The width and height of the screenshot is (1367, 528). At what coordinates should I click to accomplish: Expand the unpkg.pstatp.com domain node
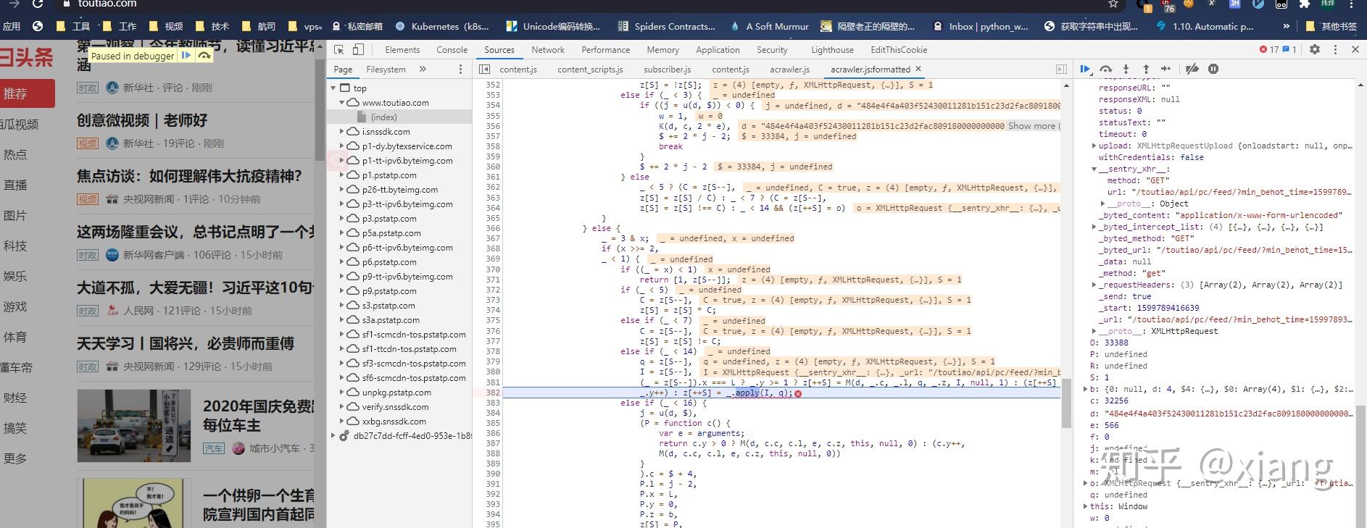click(342, 393)
